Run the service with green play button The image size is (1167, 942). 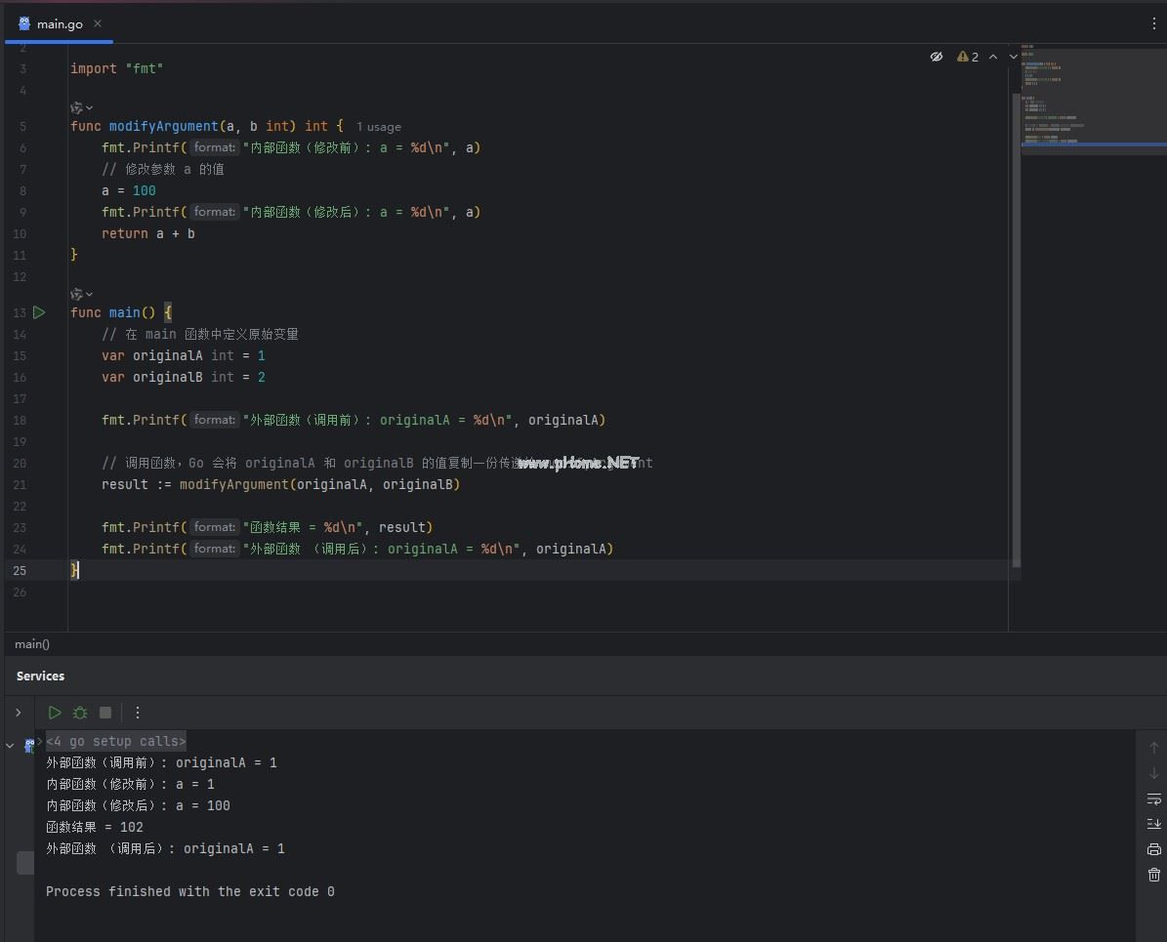[55, 713]
